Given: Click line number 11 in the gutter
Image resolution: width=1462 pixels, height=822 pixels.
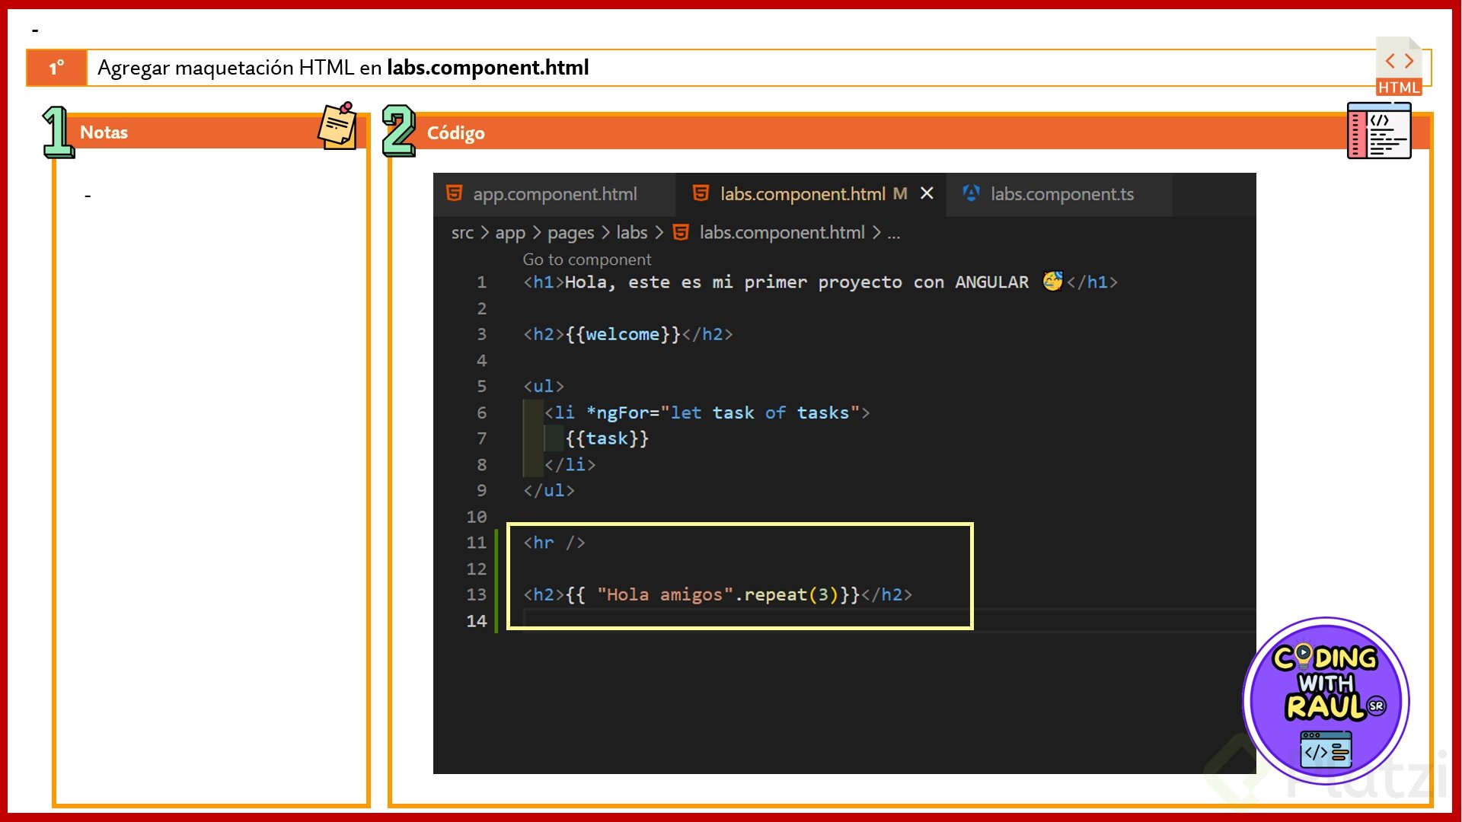Looking at the screenshot, I should click(x=477, y=543).
